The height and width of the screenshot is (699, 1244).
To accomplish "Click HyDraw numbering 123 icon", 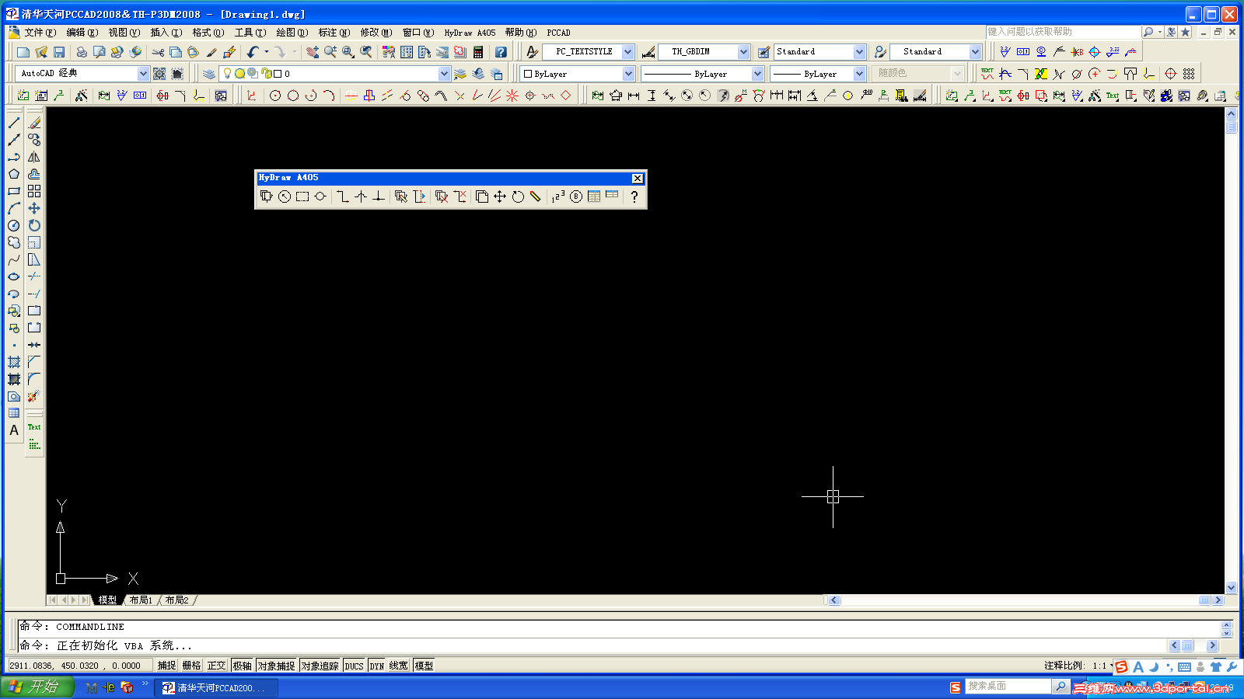I will point(558,196).
